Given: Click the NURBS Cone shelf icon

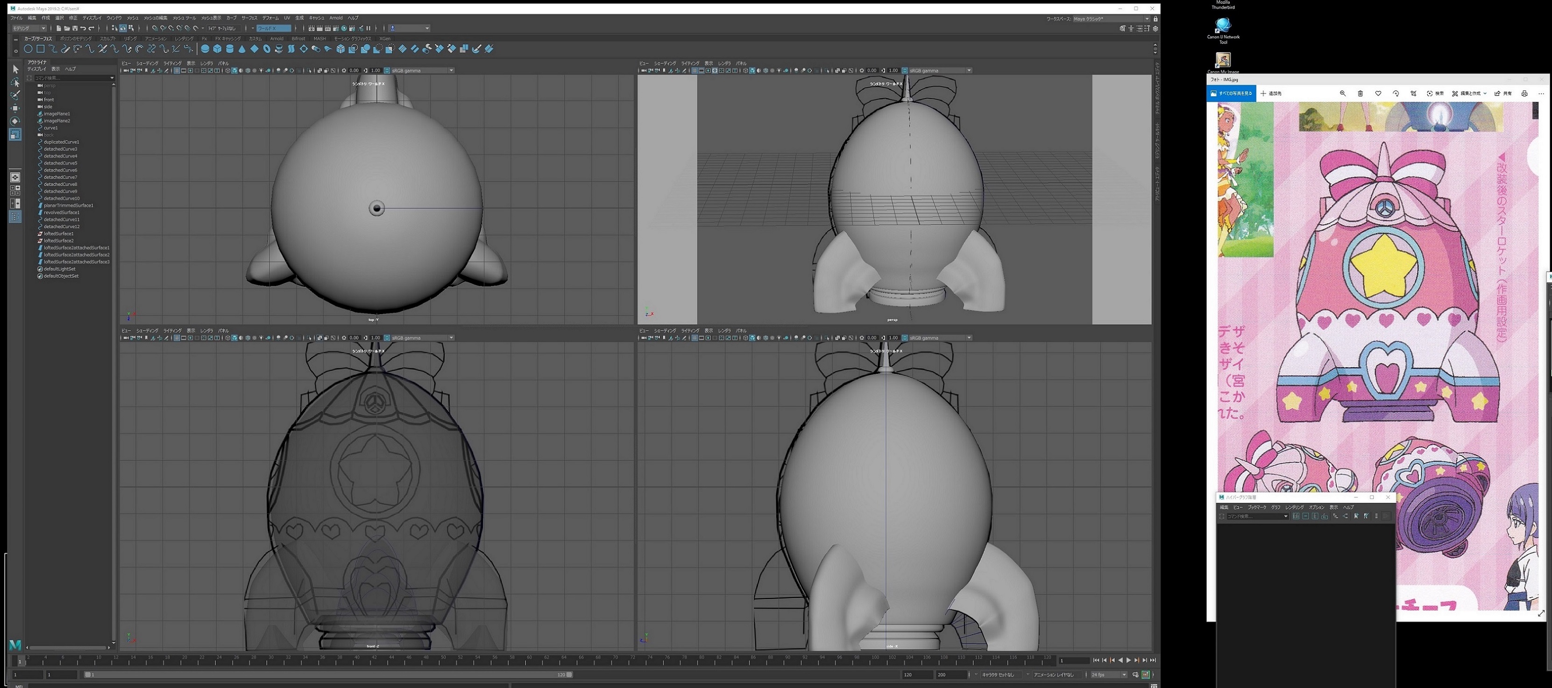Looking at the screenshot, I should click(x=241, y=49).
